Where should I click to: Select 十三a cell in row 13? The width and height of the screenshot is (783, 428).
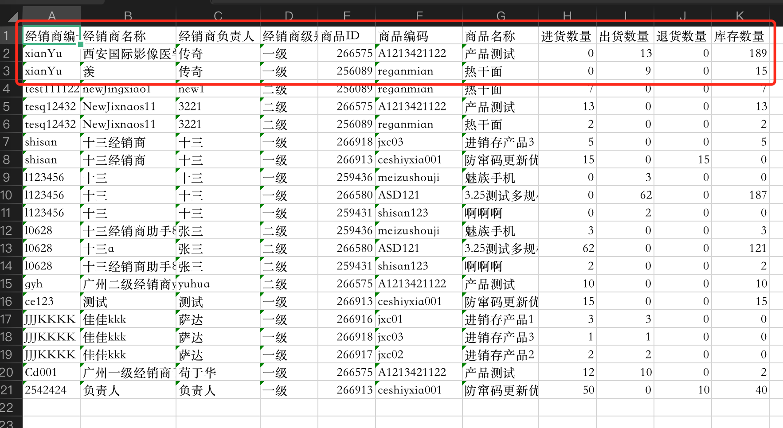coord(128,248)
